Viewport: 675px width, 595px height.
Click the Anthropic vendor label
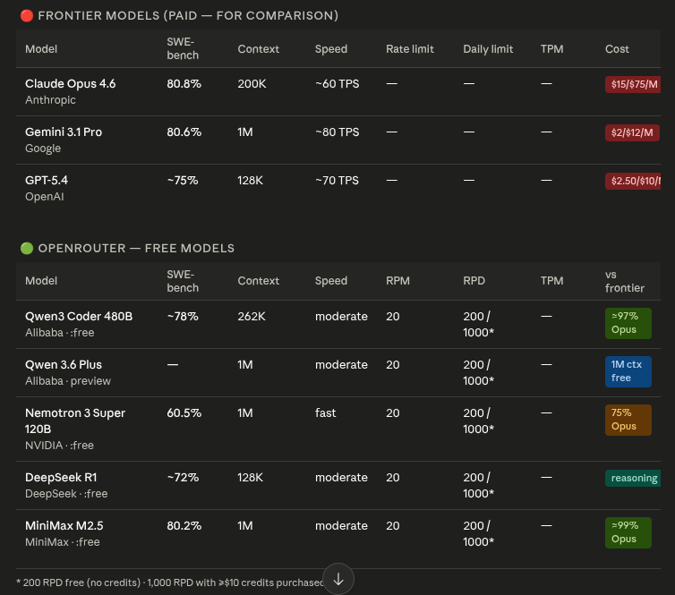click(x=50, y=100)
